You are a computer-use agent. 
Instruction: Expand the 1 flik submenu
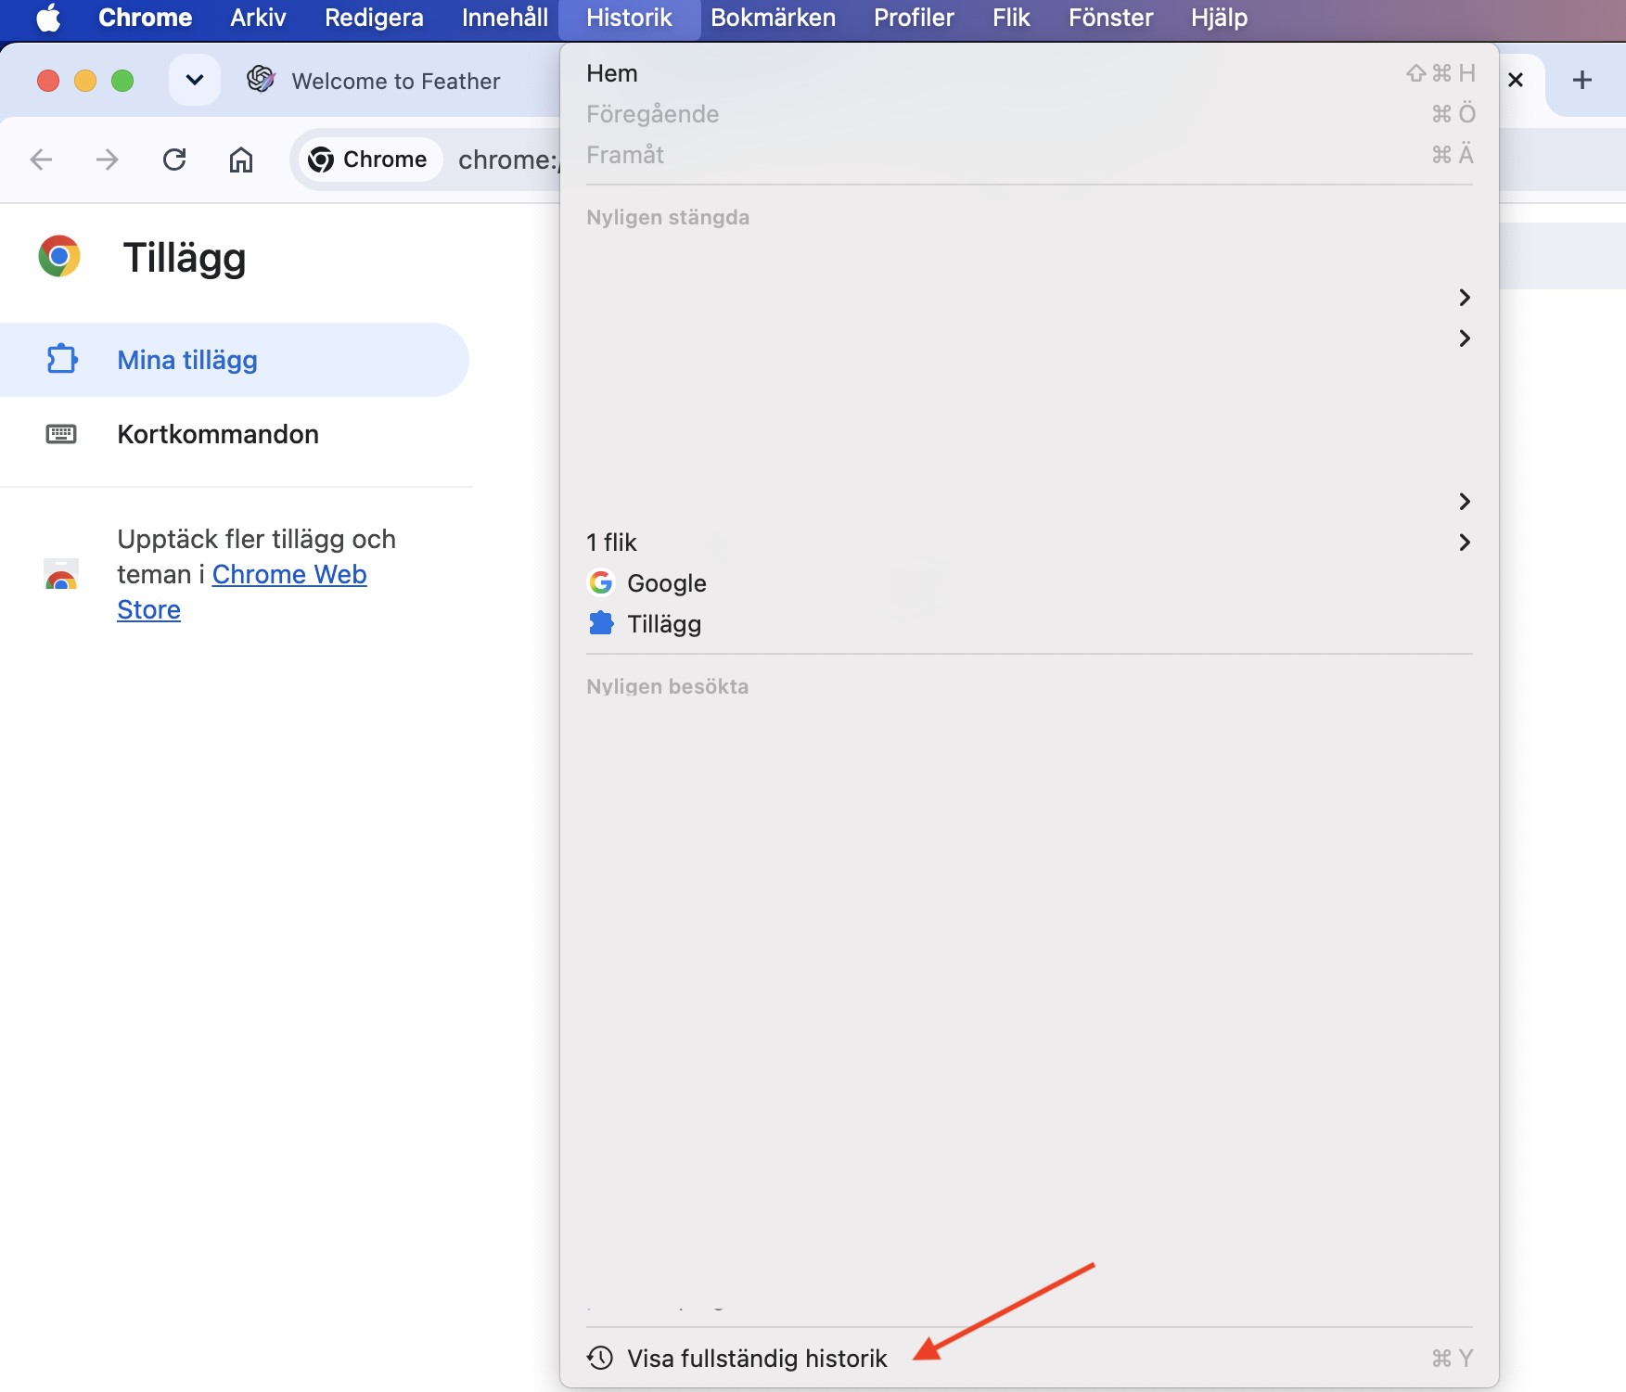(x=1030, y=543)
